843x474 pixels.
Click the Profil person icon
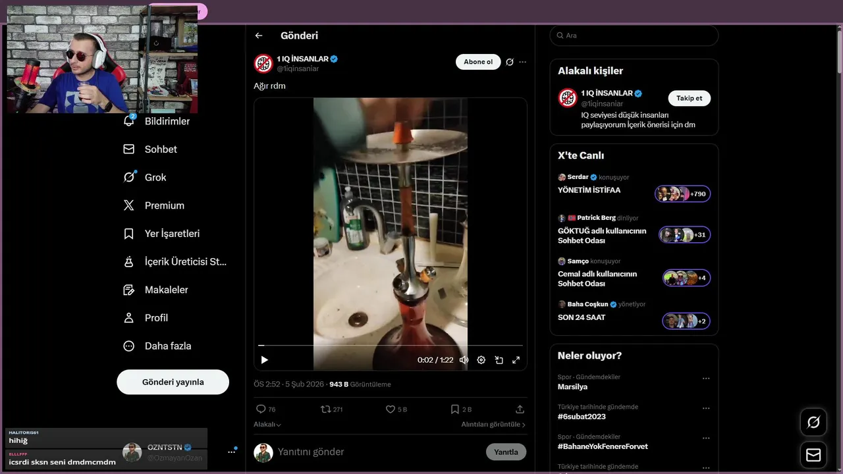click(129, 318)
